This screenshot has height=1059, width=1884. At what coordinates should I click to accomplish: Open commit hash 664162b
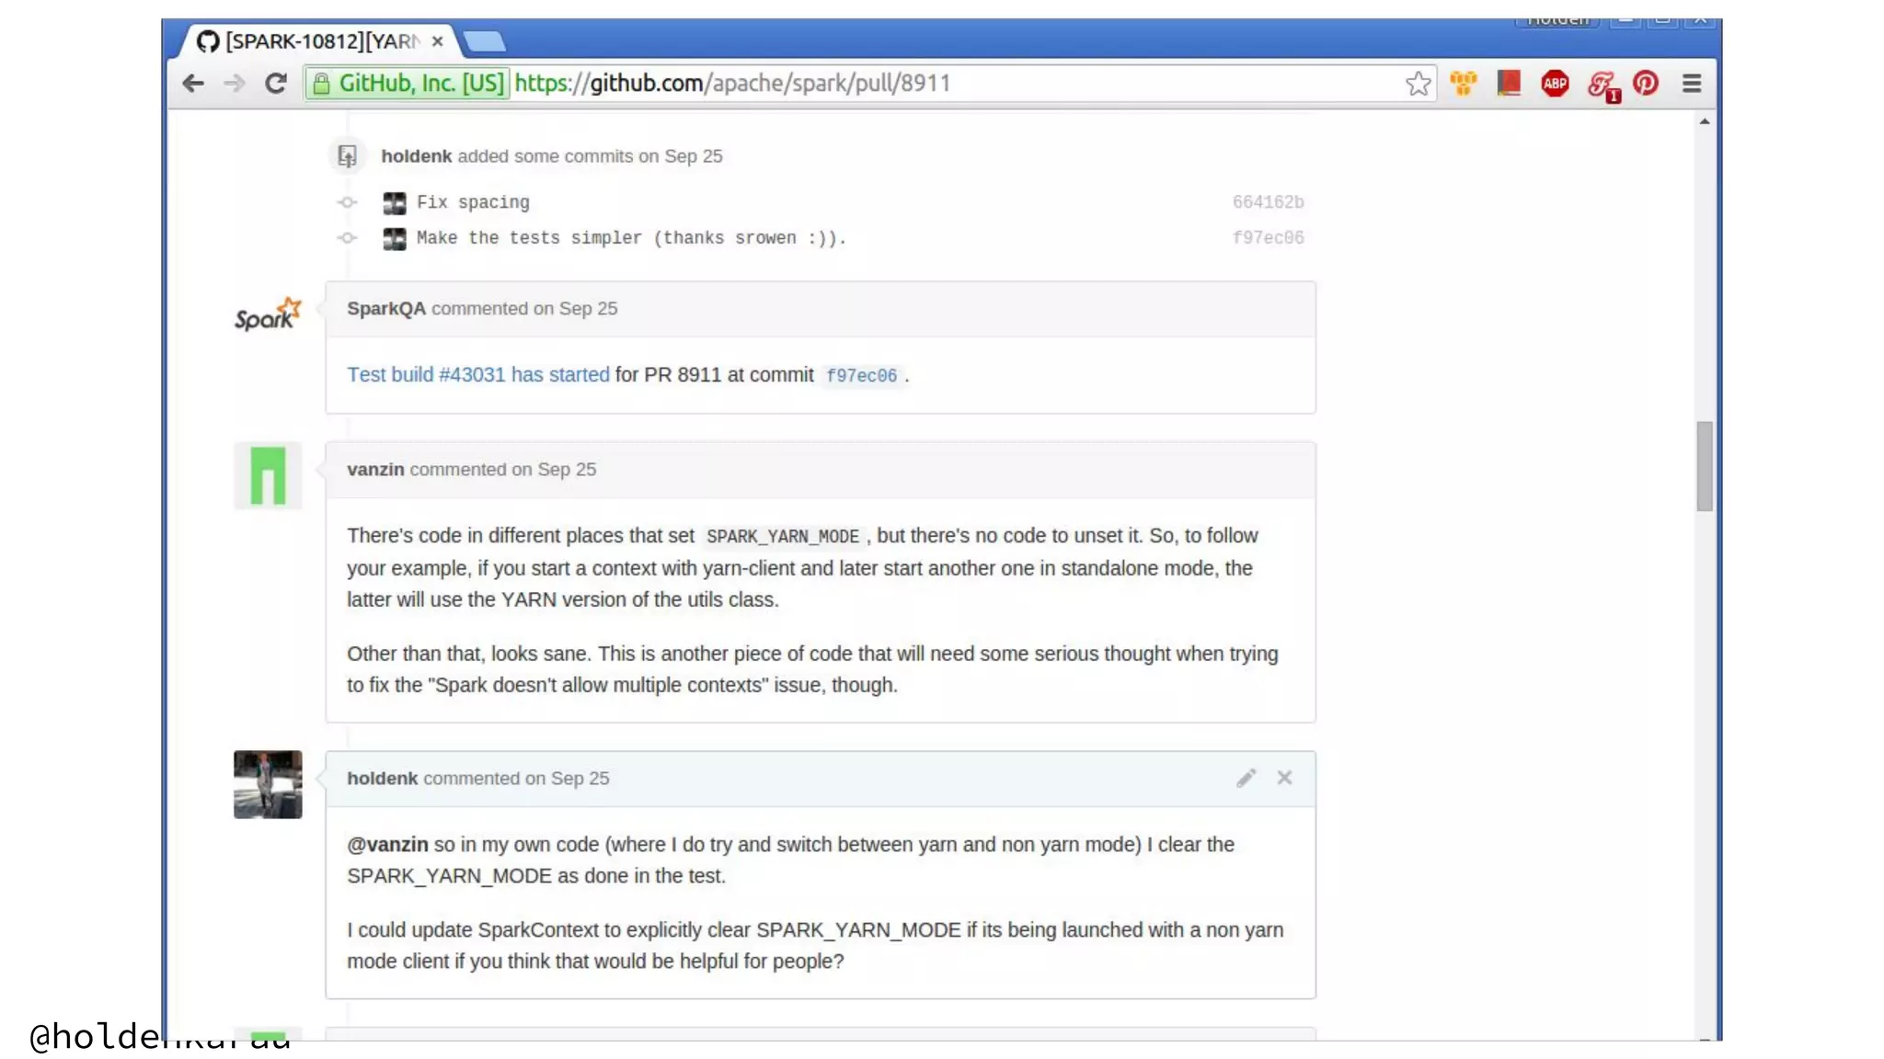coord(1268,202)
